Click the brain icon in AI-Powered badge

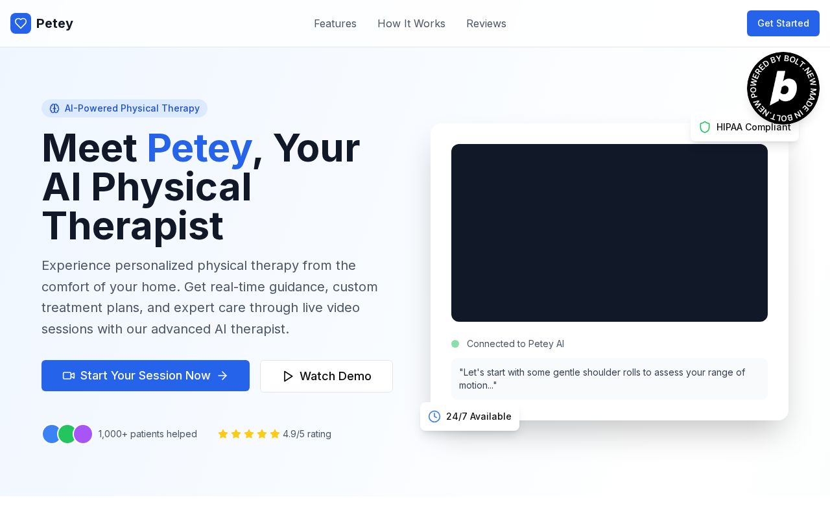54,108
